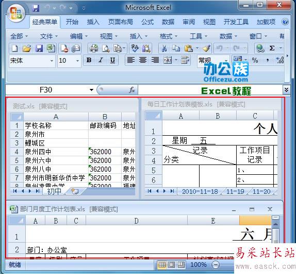The image size is (296, 274).
Task: Open the 窗口 classic menu
Action: click(258, 36)
